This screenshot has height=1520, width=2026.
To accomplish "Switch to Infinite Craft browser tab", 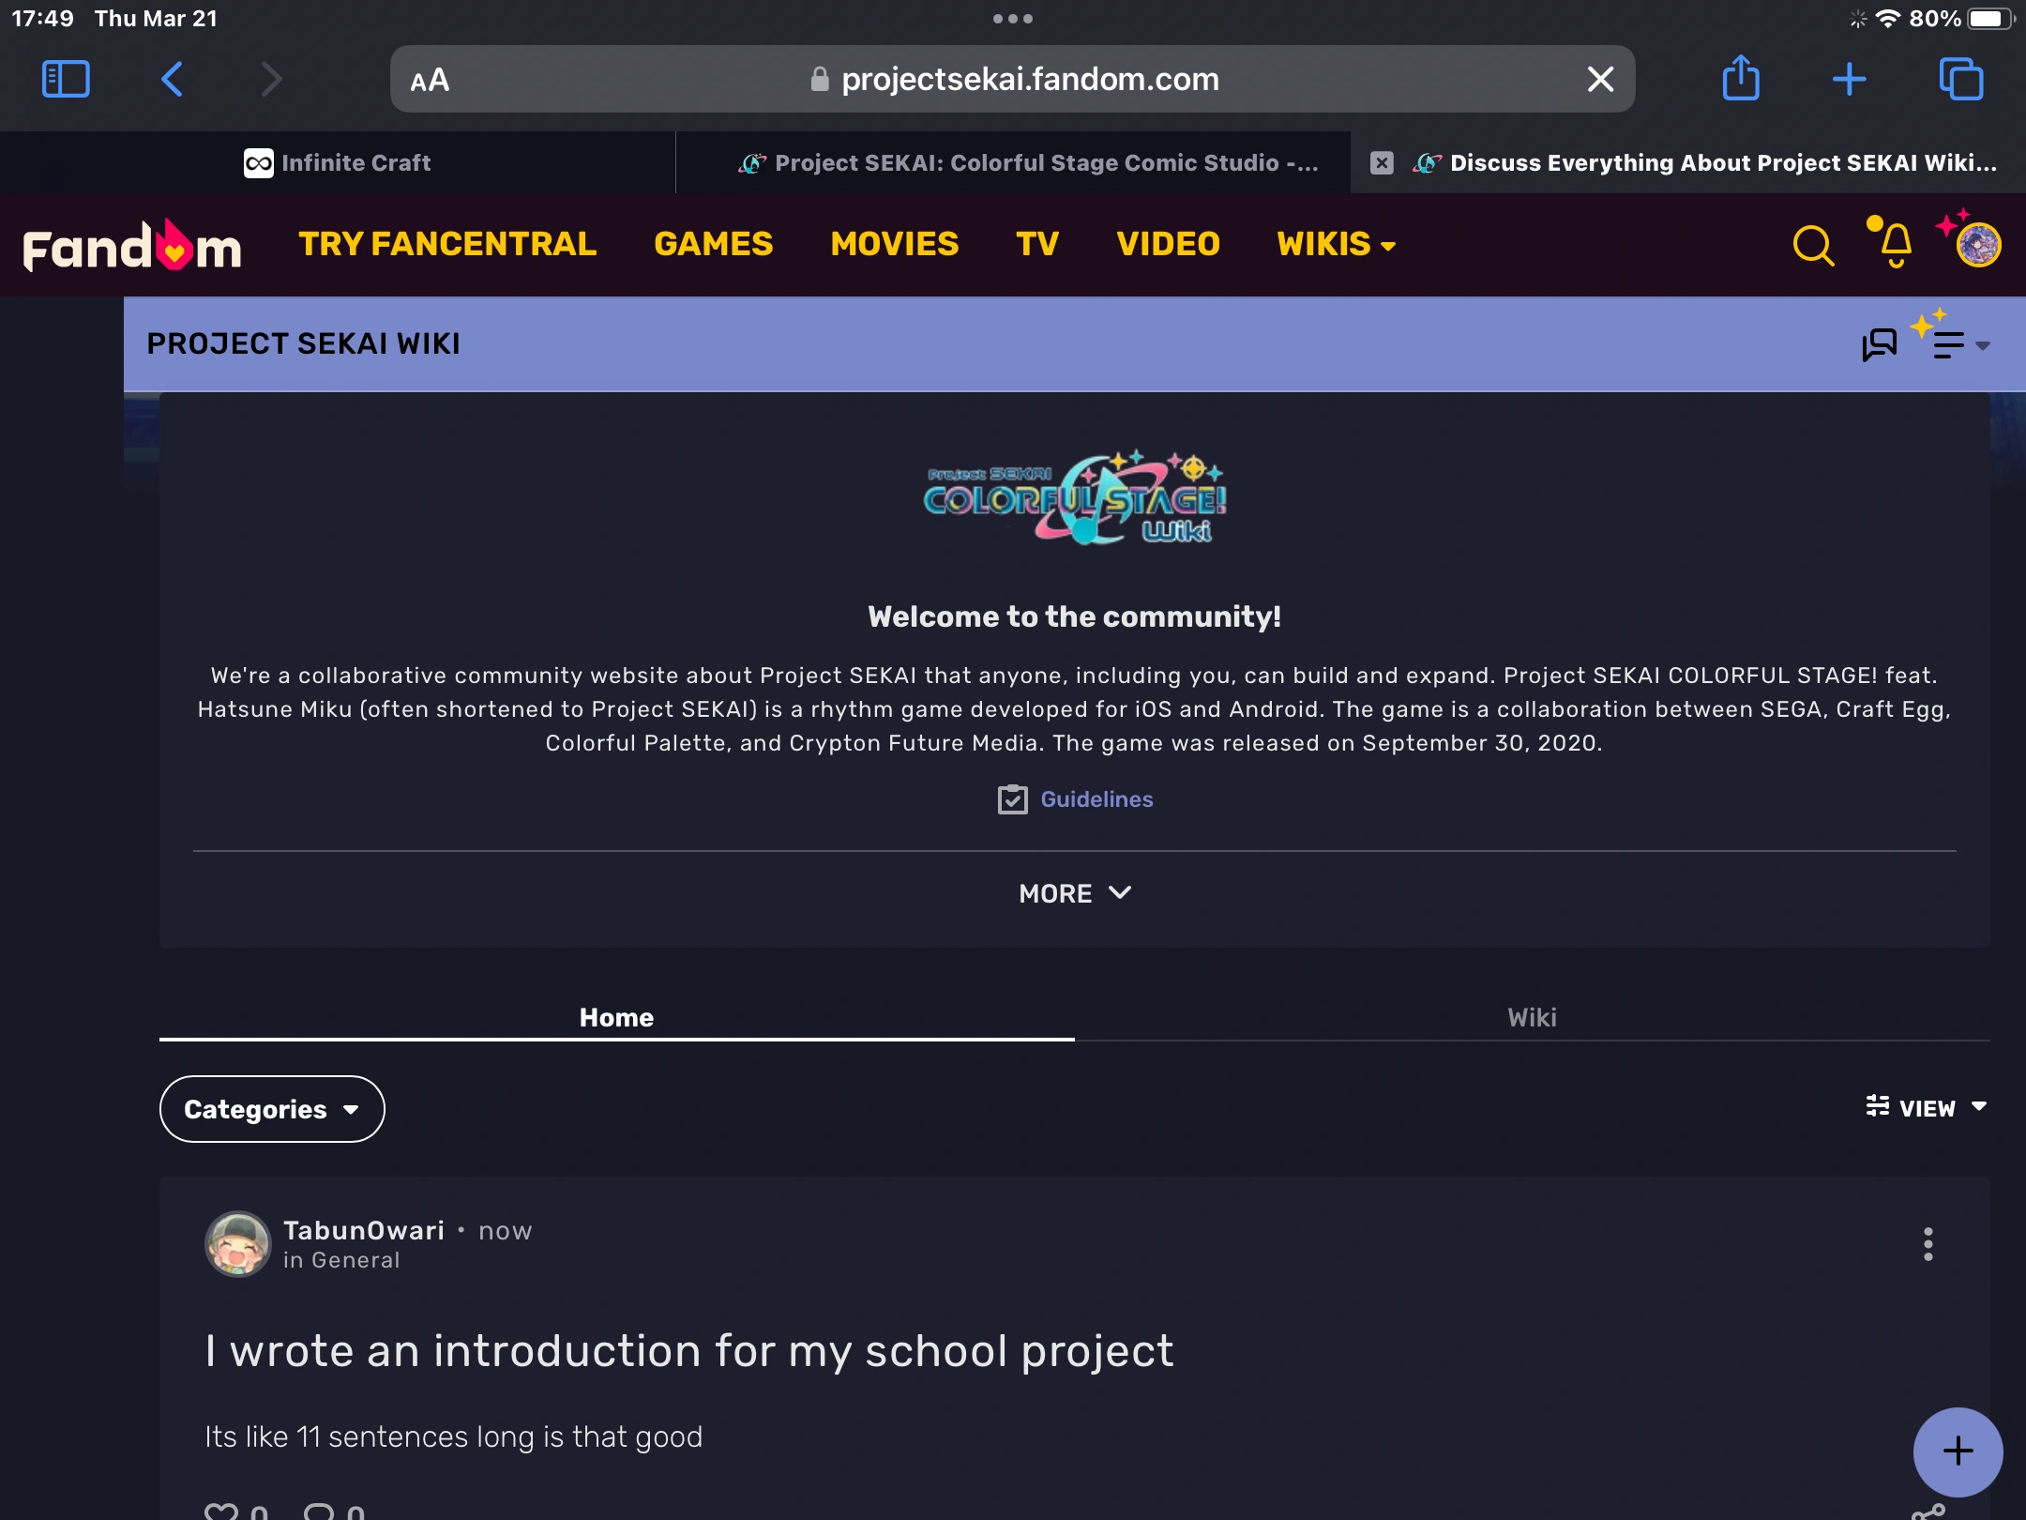I will pos(338,163).
